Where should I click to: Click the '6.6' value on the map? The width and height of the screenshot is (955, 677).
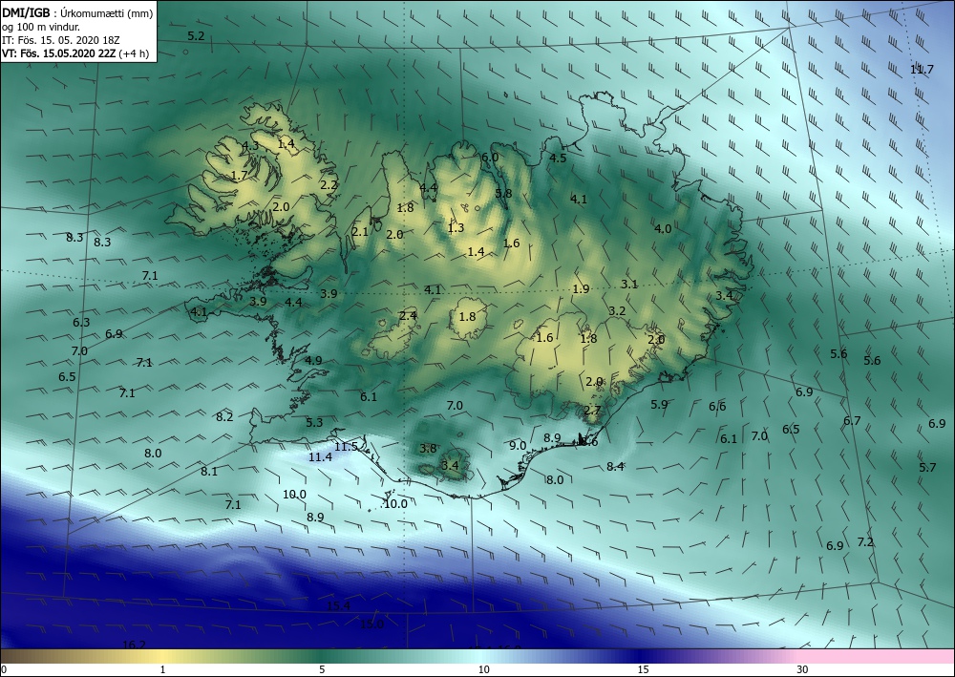(717, 407)
